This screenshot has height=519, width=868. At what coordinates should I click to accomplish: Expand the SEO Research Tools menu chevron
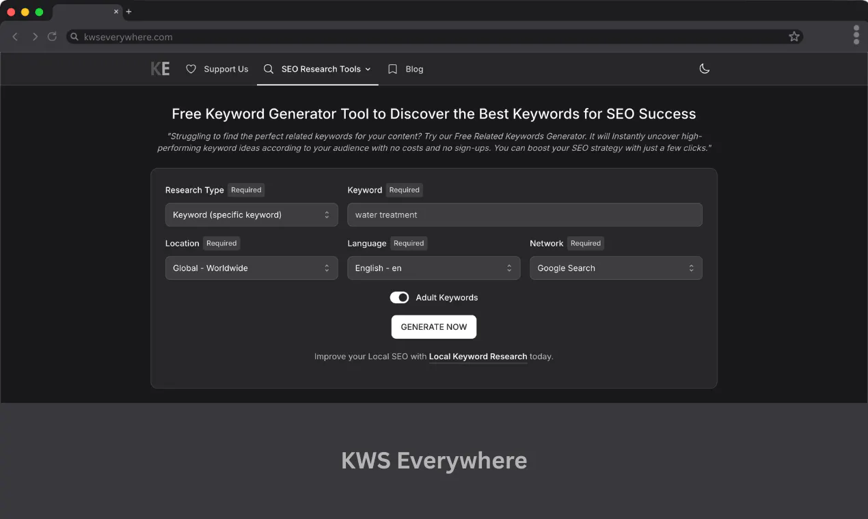pos(368,69)
